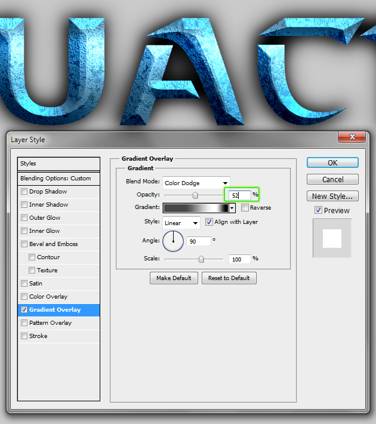Click Make Default button
376x424 pixels.
point(174,278)
